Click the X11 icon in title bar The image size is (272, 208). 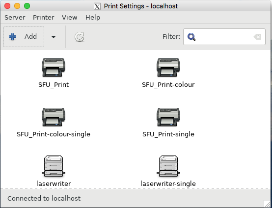tap(97, 6)
